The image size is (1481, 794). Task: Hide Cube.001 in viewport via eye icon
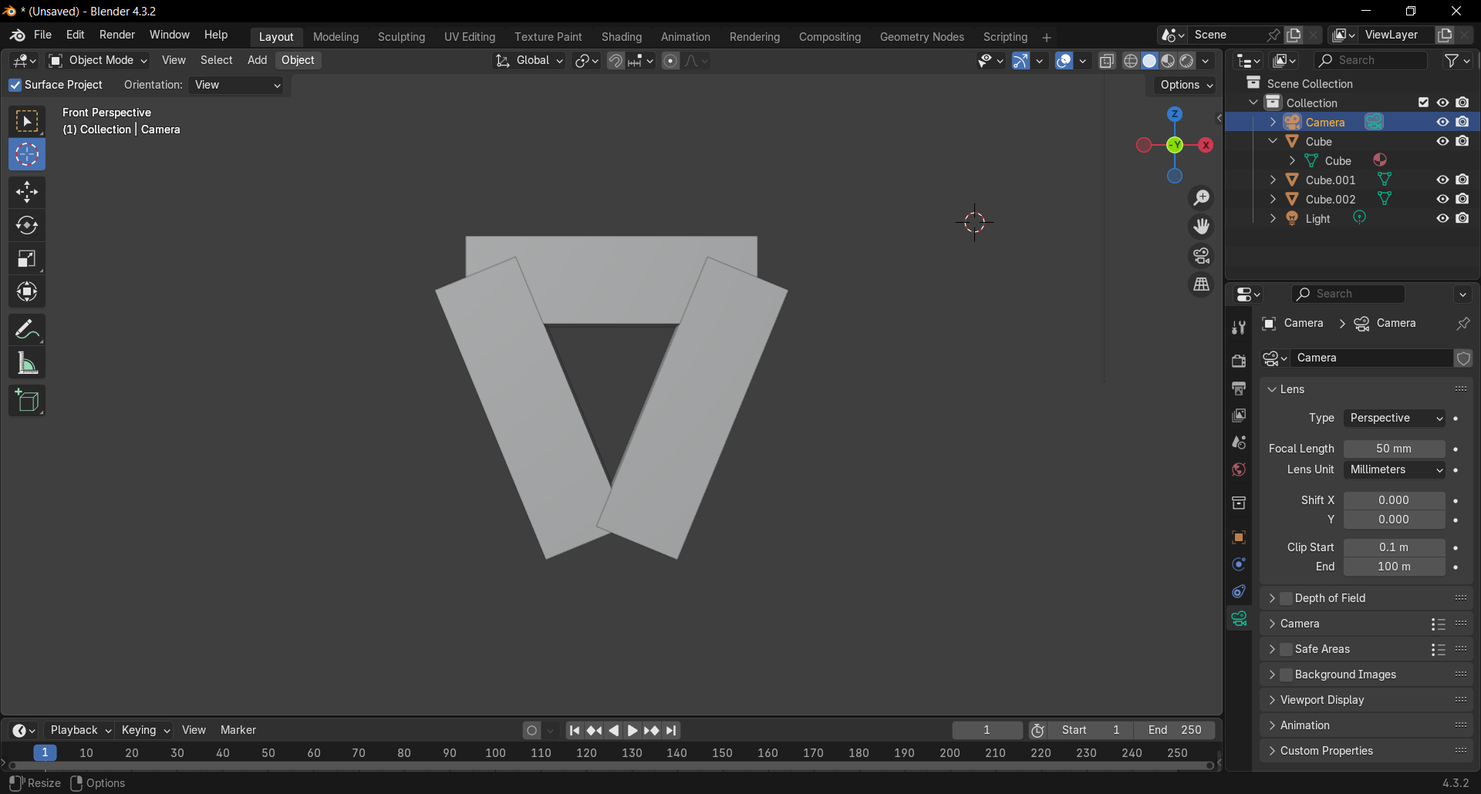[1442, 180]
